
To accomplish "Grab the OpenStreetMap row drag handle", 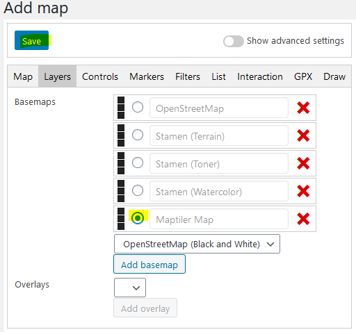I will (x=121, y=108).
